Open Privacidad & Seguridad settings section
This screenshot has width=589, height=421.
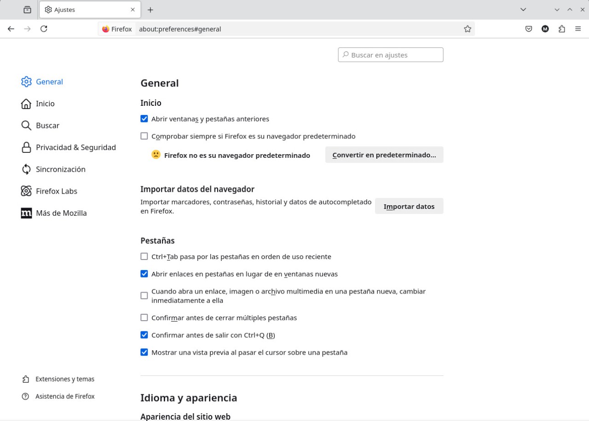[x=75, y=147]
